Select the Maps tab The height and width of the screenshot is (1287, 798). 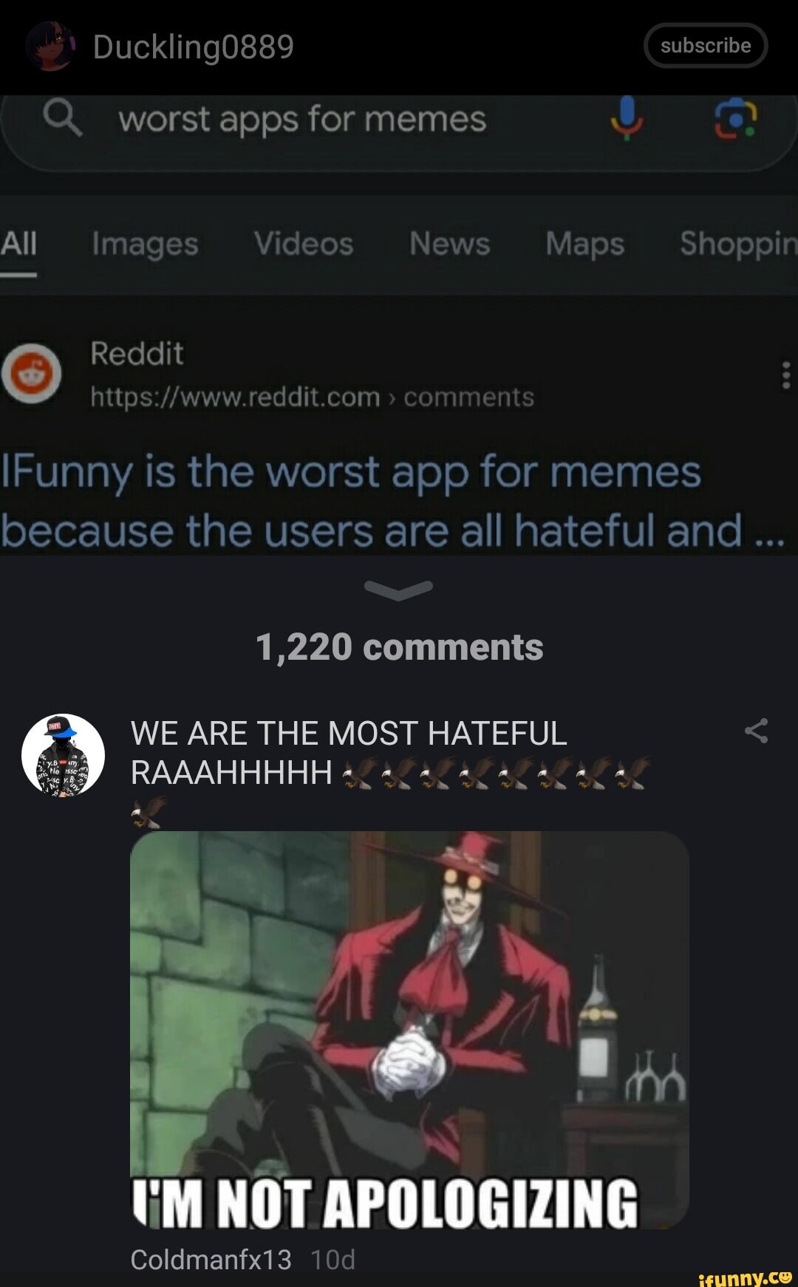tap(585, 243)
